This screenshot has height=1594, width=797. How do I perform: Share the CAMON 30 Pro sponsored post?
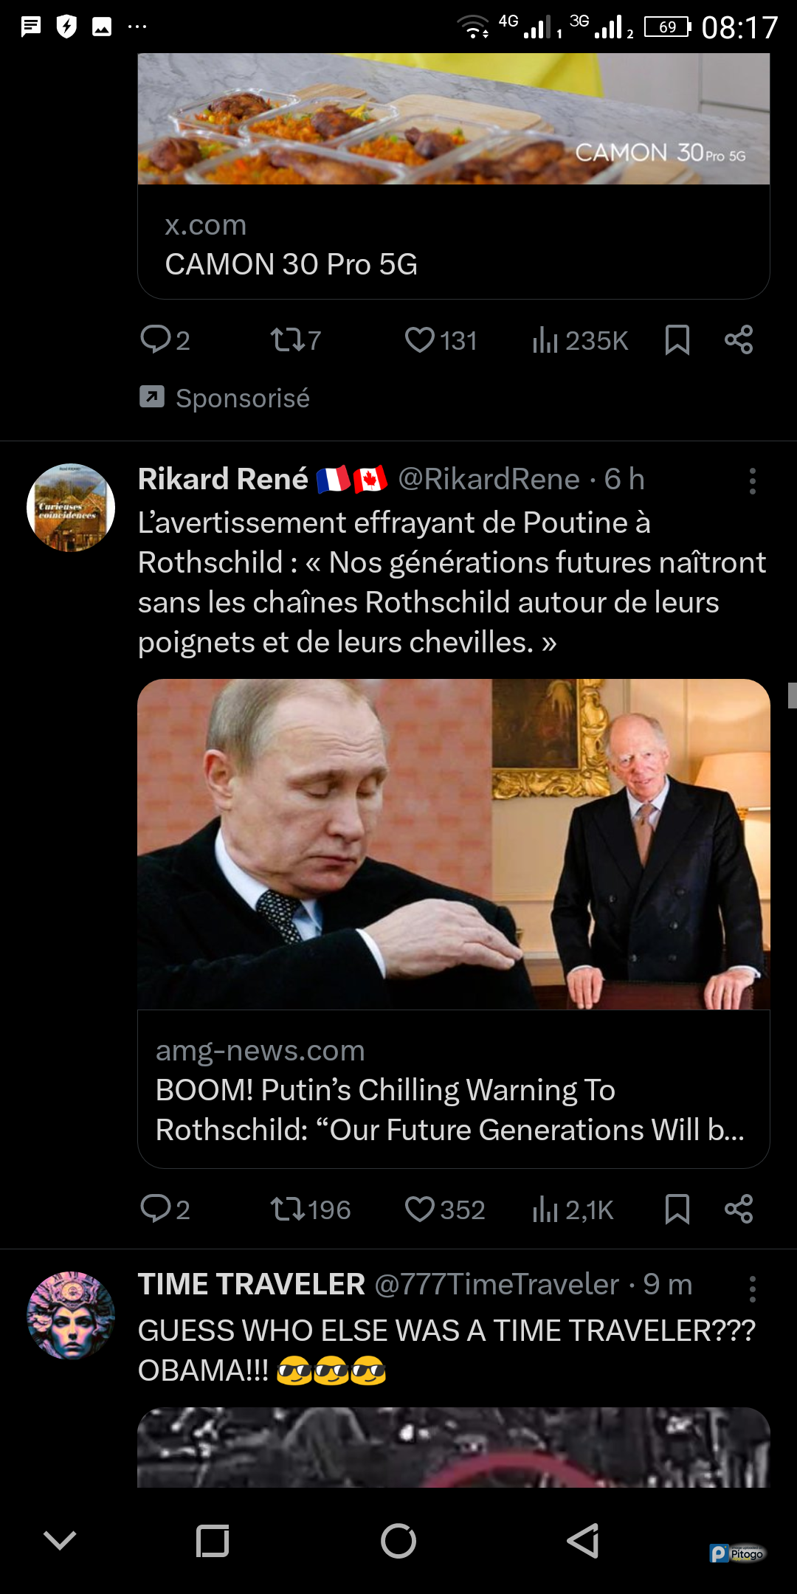(738, 340)
